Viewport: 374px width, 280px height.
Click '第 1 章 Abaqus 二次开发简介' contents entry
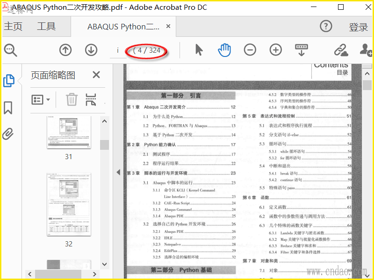[x=181, y=107]
